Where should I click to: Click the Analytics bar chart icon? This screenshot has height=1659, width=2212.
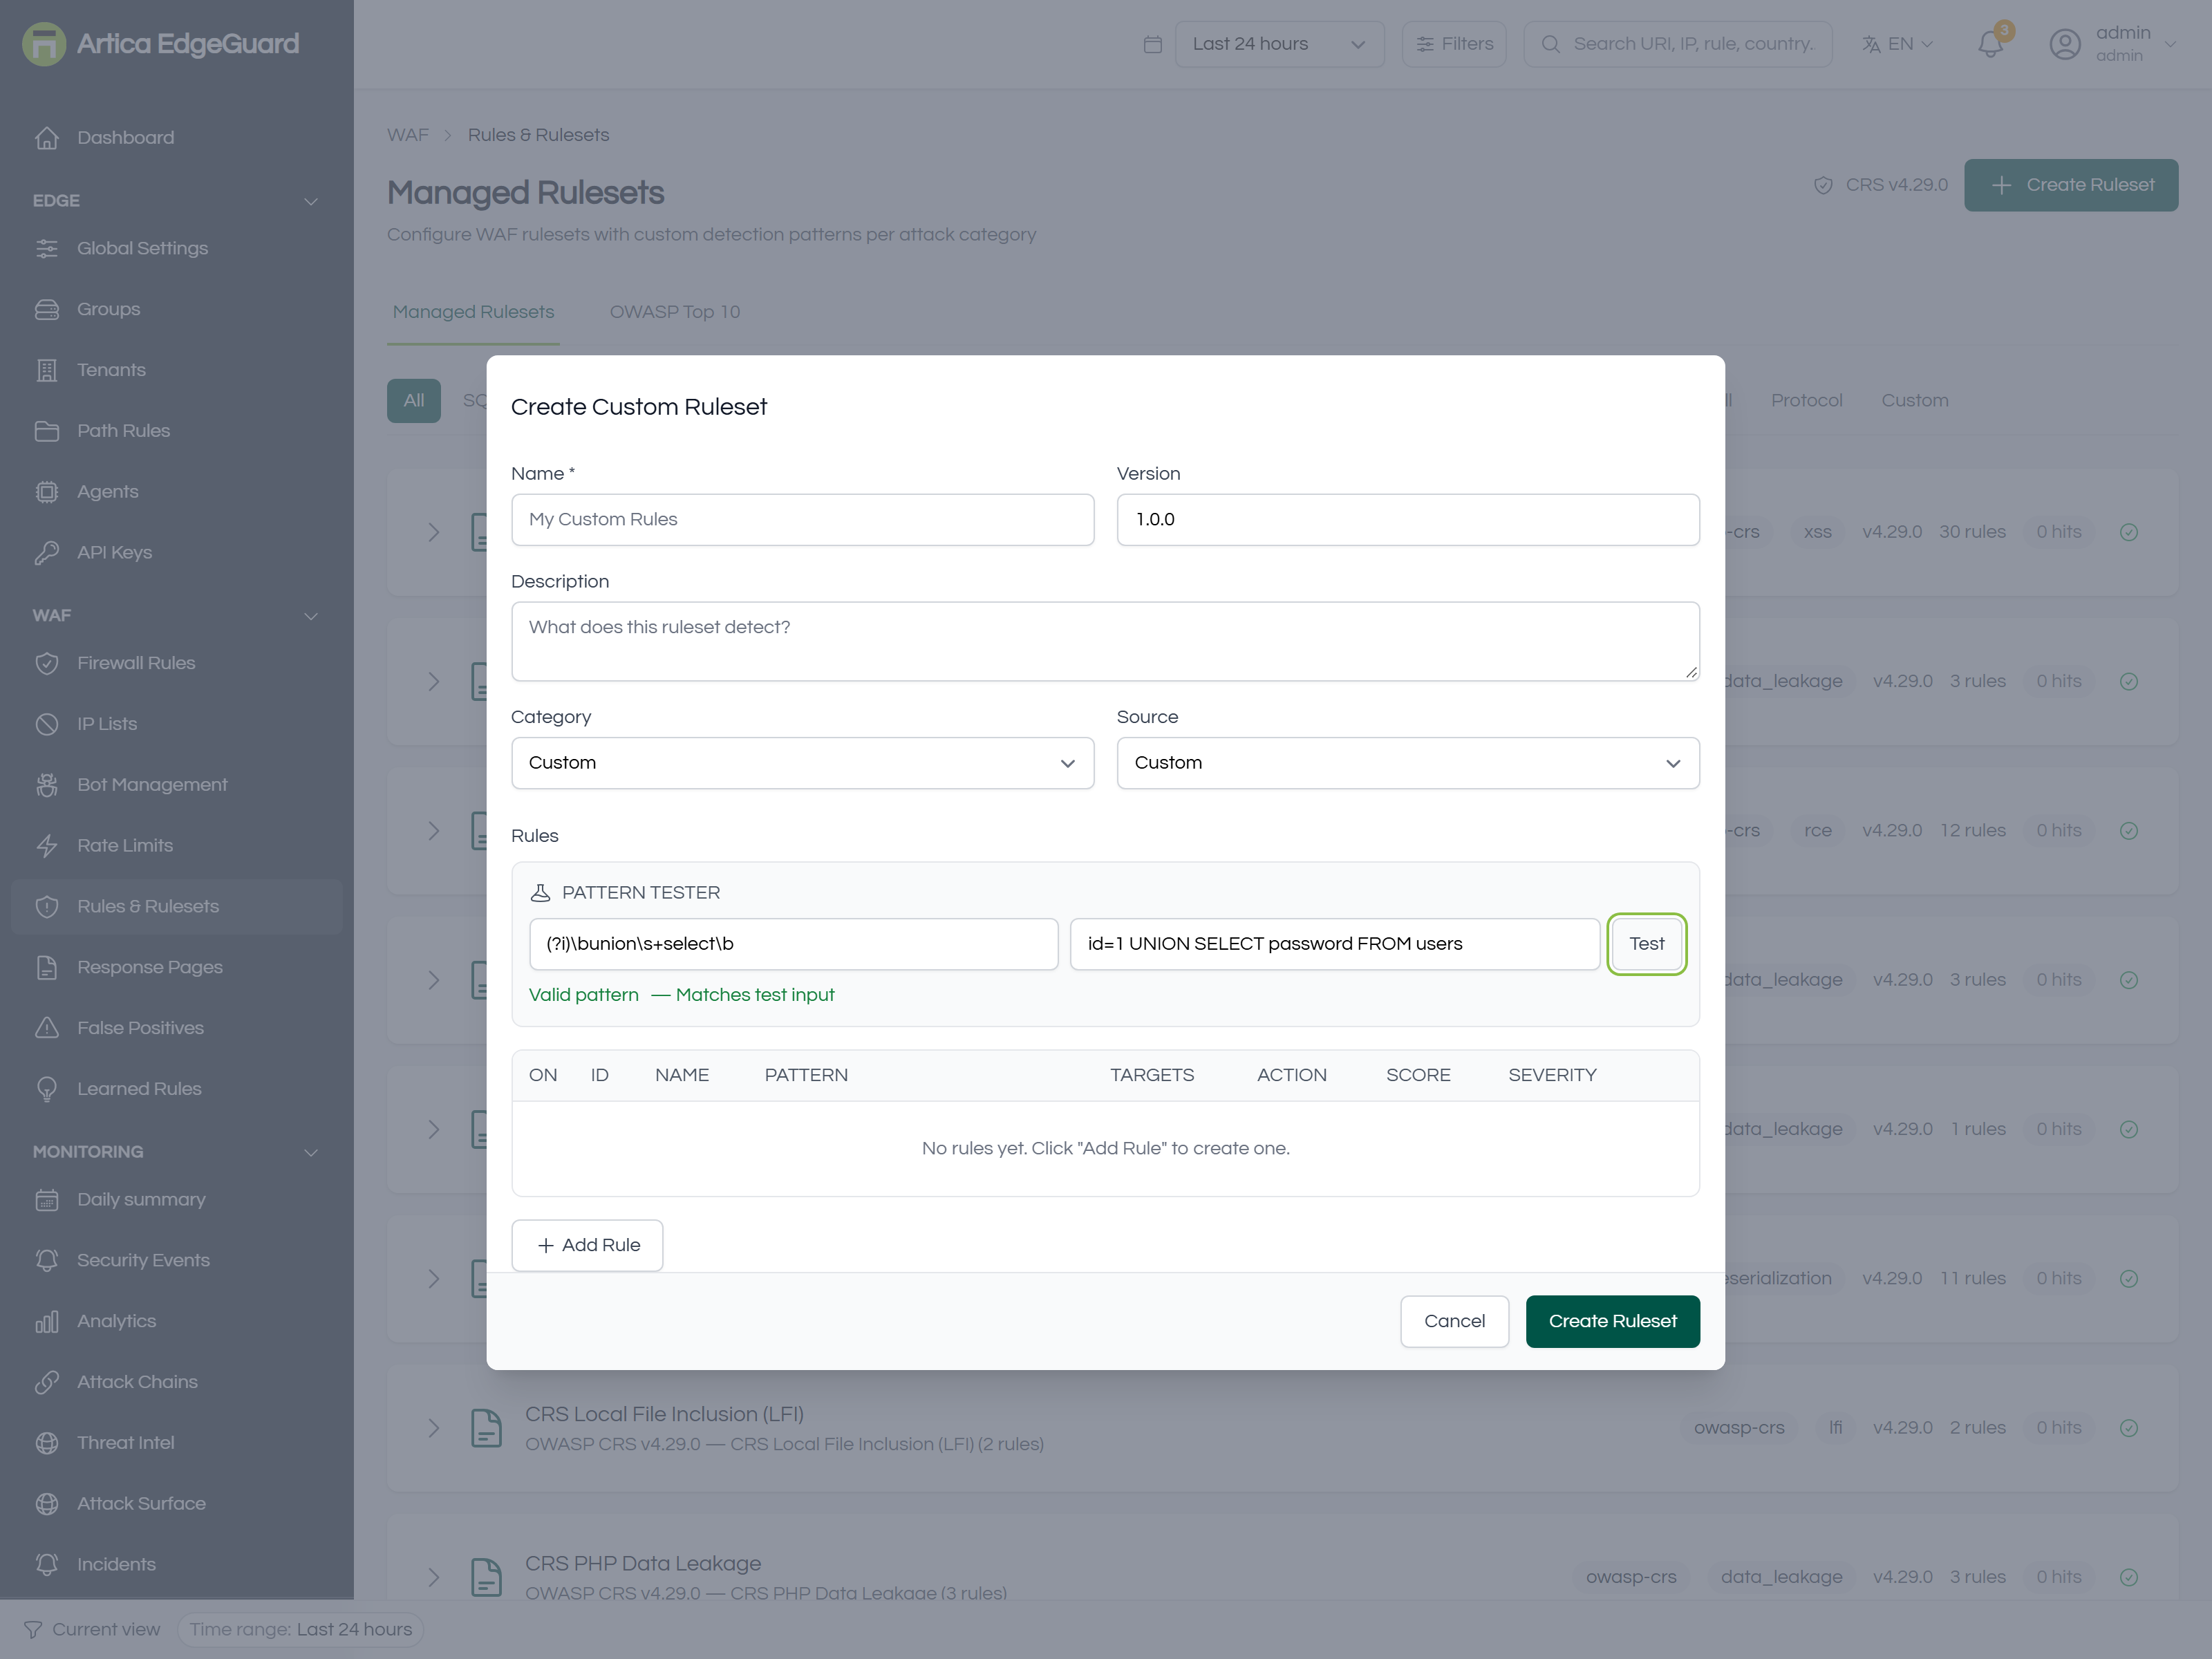click(47, 1321)
